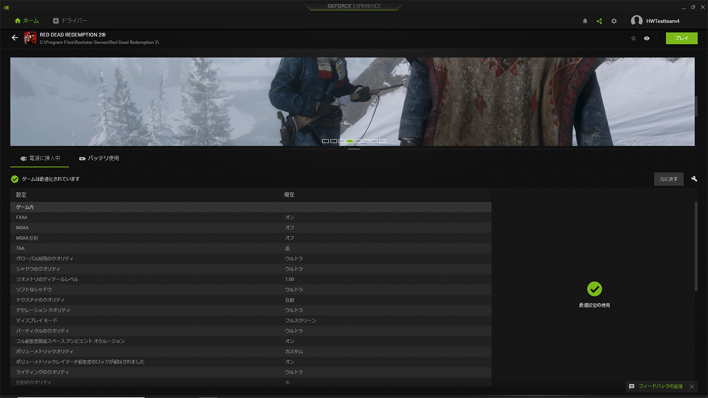Click the 最適設定の使用 label

tap(595, 305)
